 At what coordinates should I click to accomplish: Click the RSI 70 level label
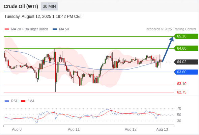(x=179, y=108)
